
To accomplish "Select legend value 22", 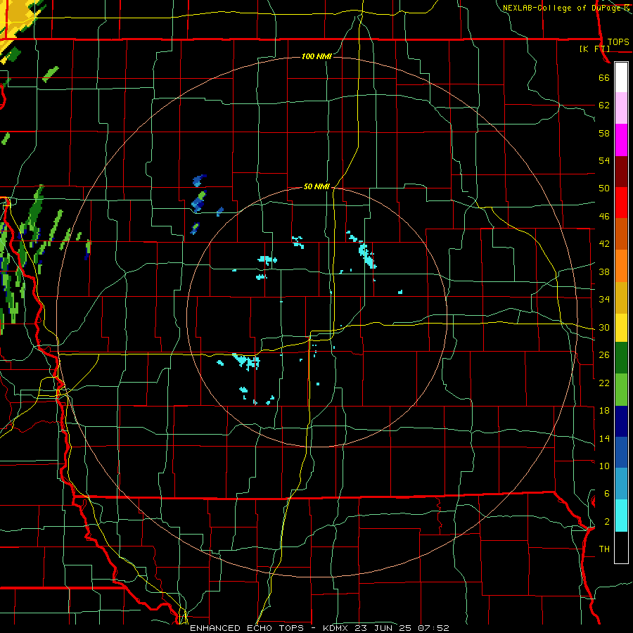I will (604, 383).
